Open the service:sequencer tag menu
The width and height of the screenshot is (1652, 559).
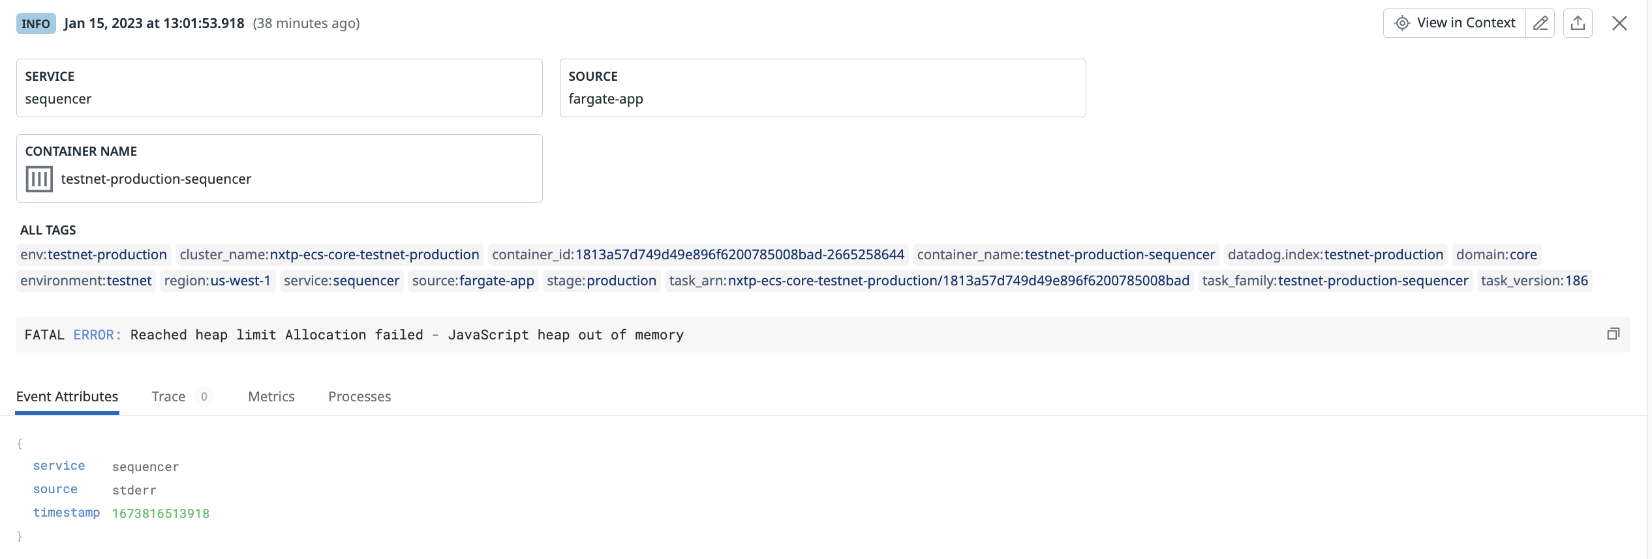tap(341, 280)
